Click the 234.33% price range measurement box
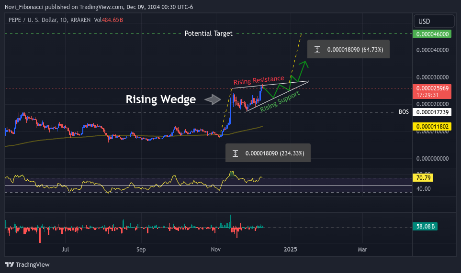Viewport: 461px width, 273px height. pos(268,153)
